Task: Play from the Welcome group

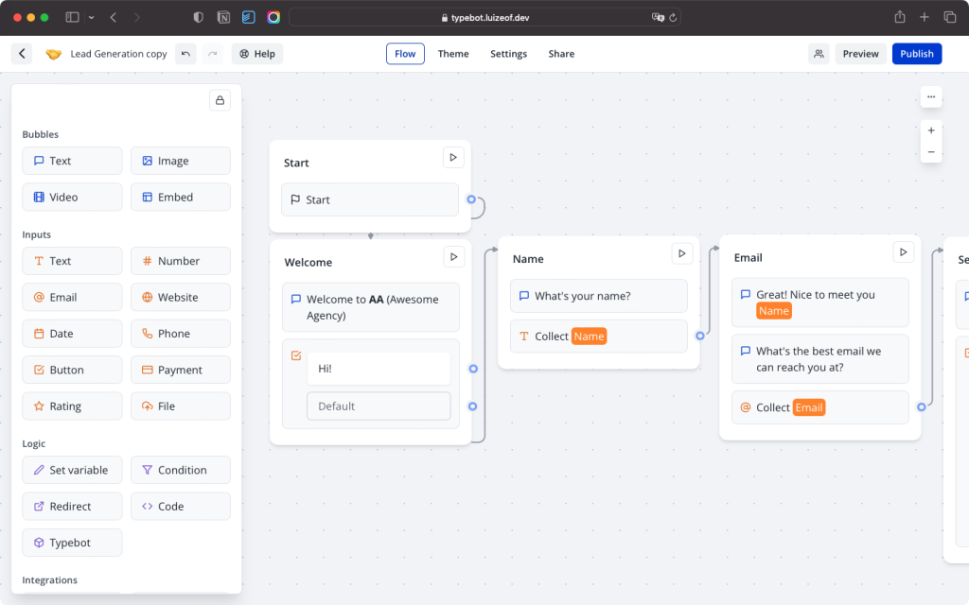Action: click(x=453, y=257)
